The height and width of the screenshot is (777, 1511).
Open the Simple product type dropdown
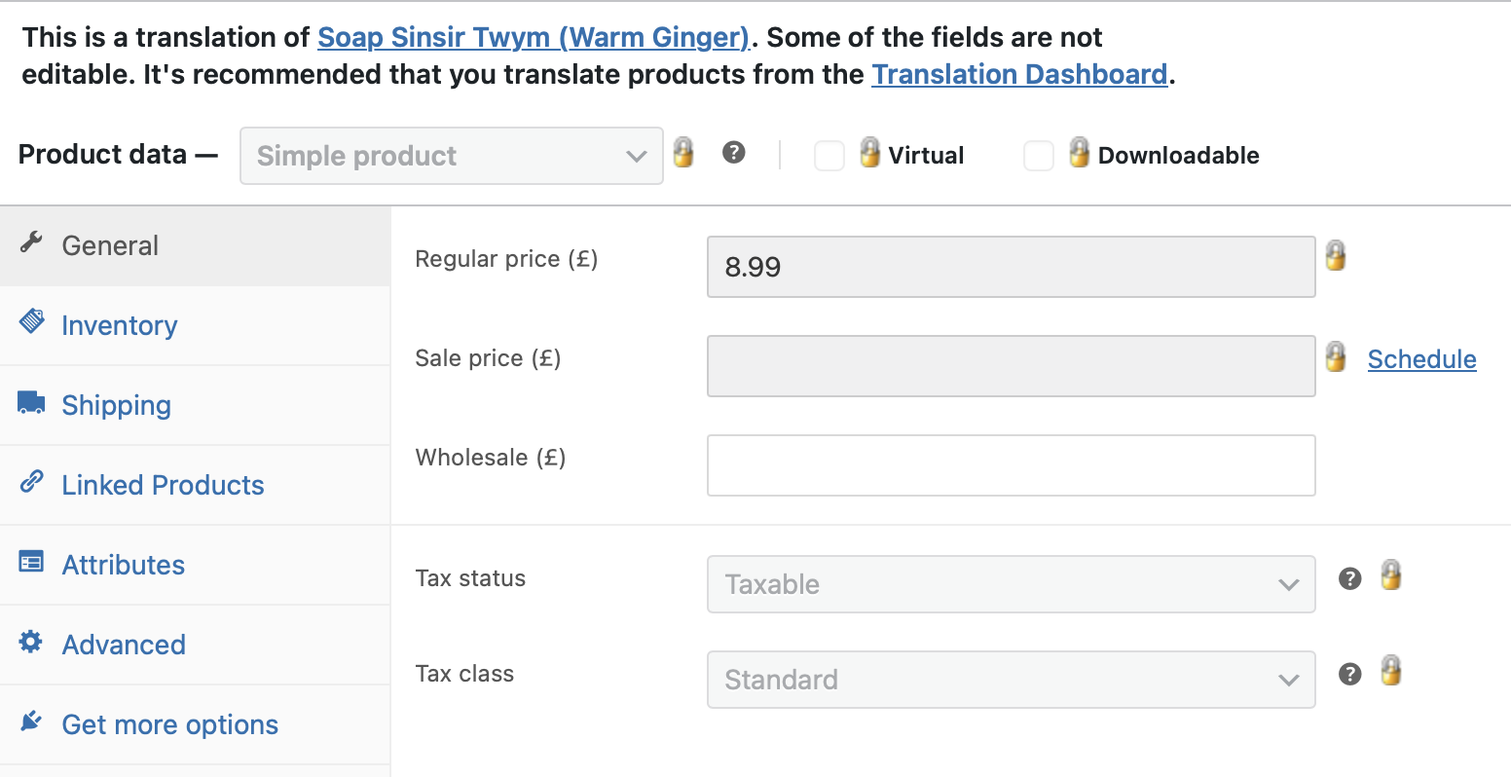(452, 156)
